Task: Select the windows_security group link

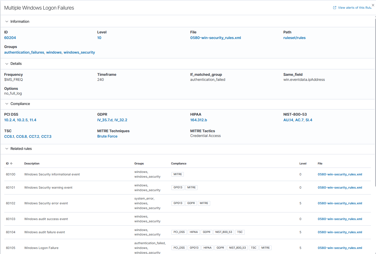Action: pyautogui.click(x=79, y=52)
